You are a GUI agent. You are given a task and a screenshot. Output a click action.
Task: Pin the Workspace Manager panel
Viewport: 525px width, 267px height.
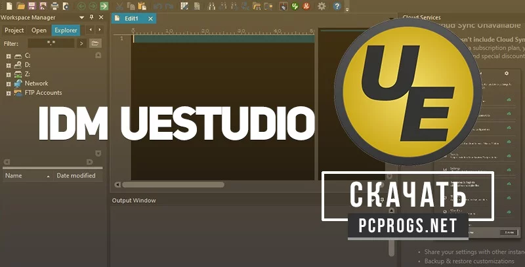91,18
